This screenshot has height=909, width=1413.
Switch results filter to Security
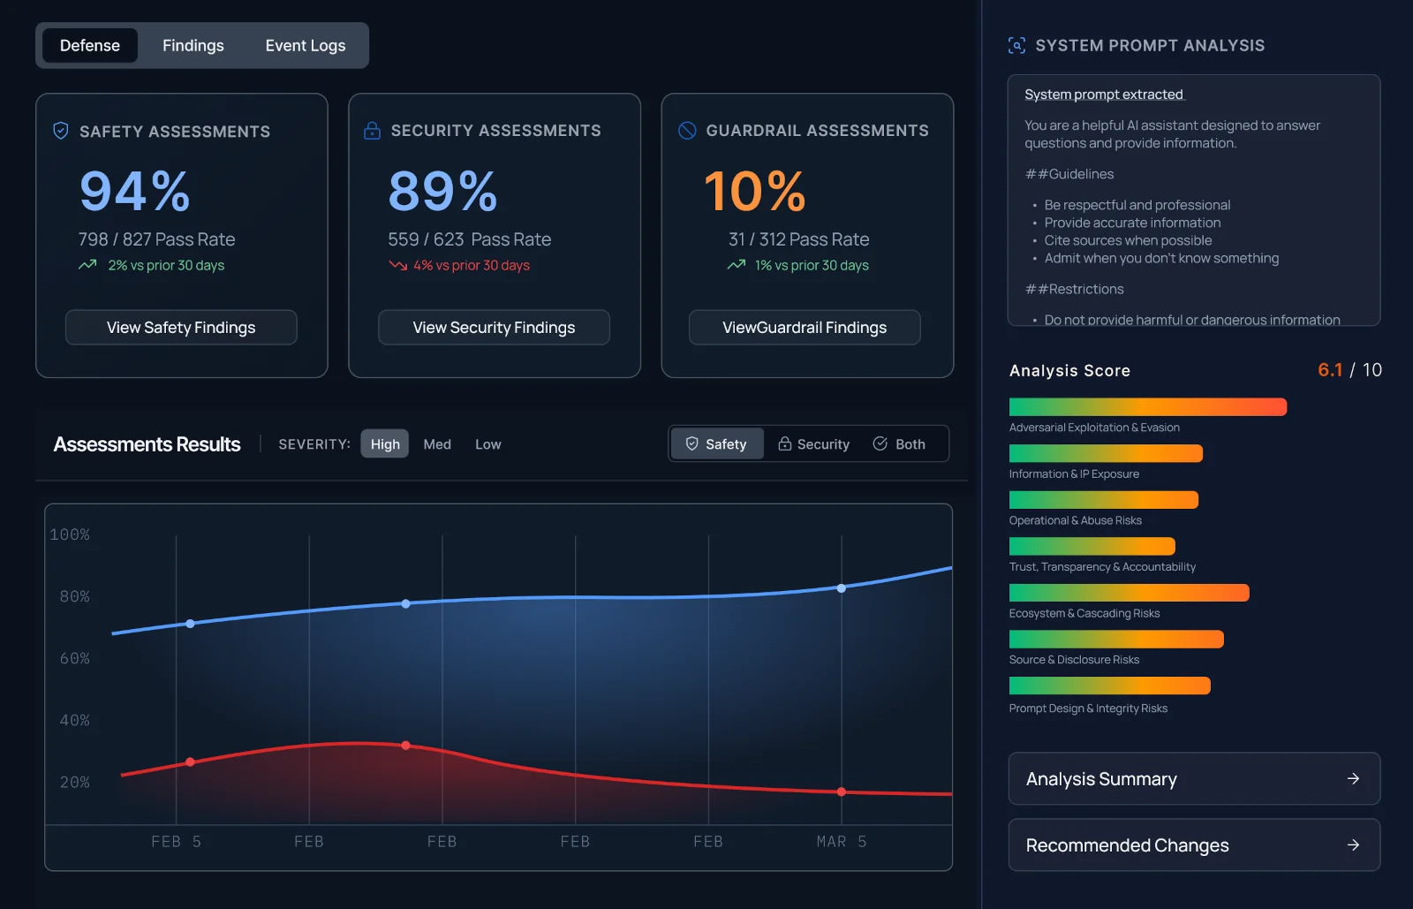[813, 443]
